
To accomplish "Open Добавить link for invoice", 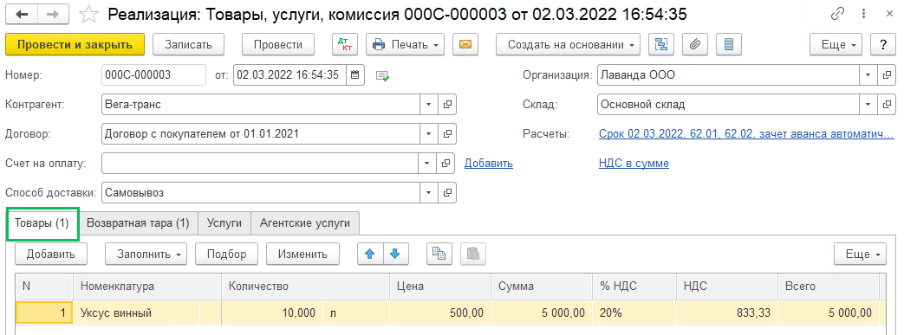I will pyautogui.click(x=489, y=164).
